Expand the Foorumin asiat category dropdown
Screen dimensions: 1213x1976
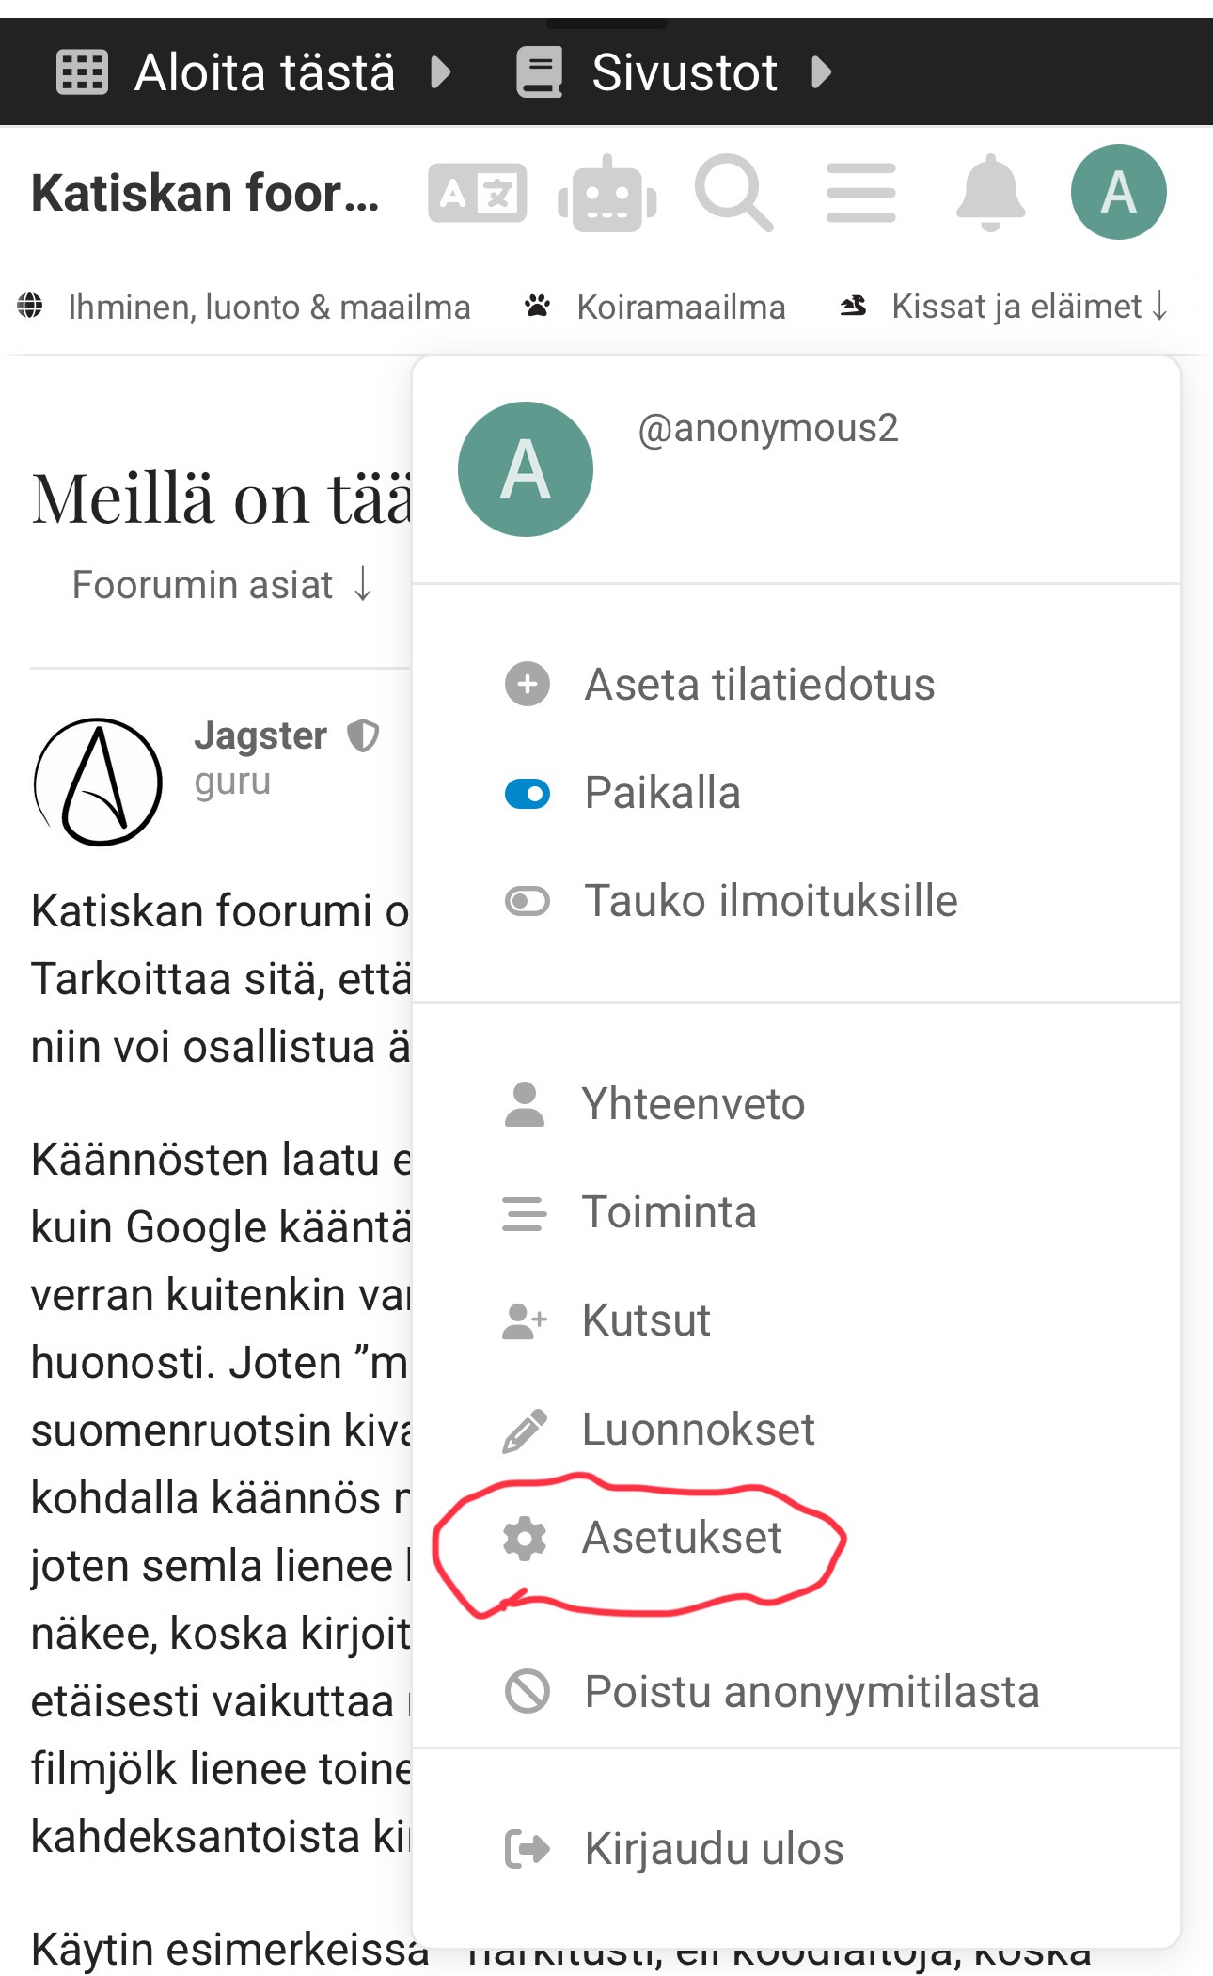(223, 585)
